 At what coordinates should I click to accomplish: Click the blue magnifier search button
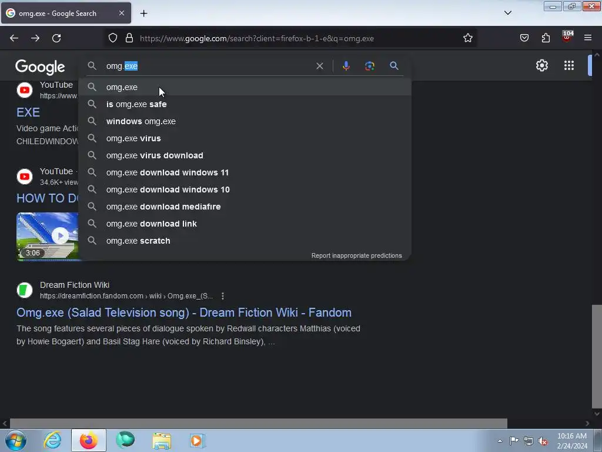pyautogui.click(x=394, y=66)
